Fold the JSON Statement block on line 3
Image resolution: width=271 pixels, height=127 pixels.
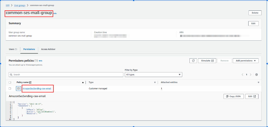coord(12,106)
